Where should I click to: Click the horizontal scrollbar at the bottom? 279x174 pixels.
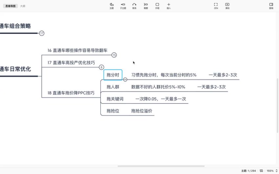pyautogui.click(x=161, y=166)
